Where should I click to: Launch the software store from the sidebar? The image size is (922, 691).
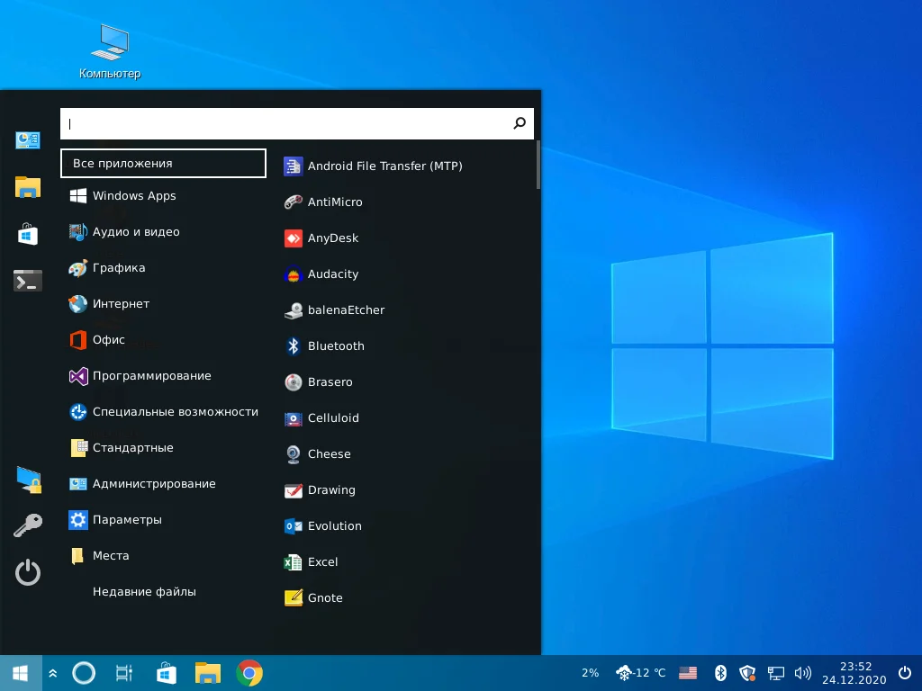(27, 234)
